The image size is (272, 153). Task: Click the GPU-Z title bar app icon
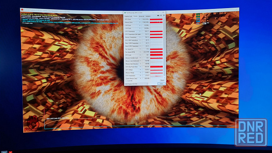[x=125, y=13]
